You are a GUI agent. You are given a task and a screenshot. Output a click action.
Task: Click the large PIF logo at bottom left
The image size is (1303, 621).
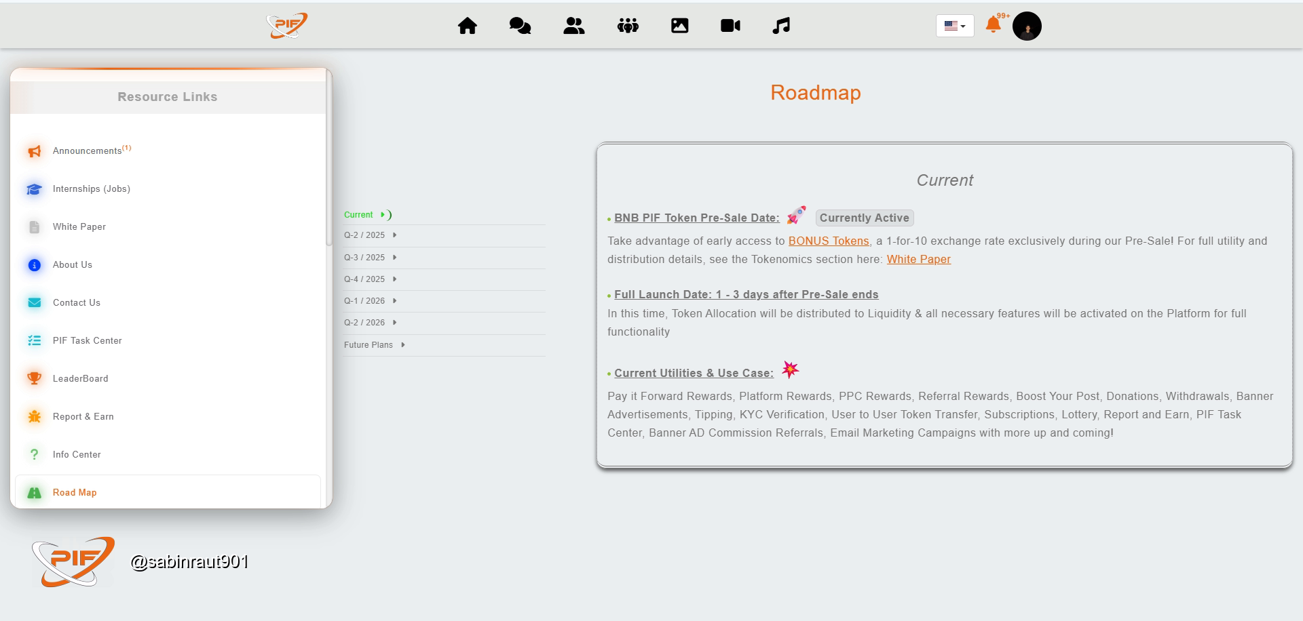[x=73, y=561]
